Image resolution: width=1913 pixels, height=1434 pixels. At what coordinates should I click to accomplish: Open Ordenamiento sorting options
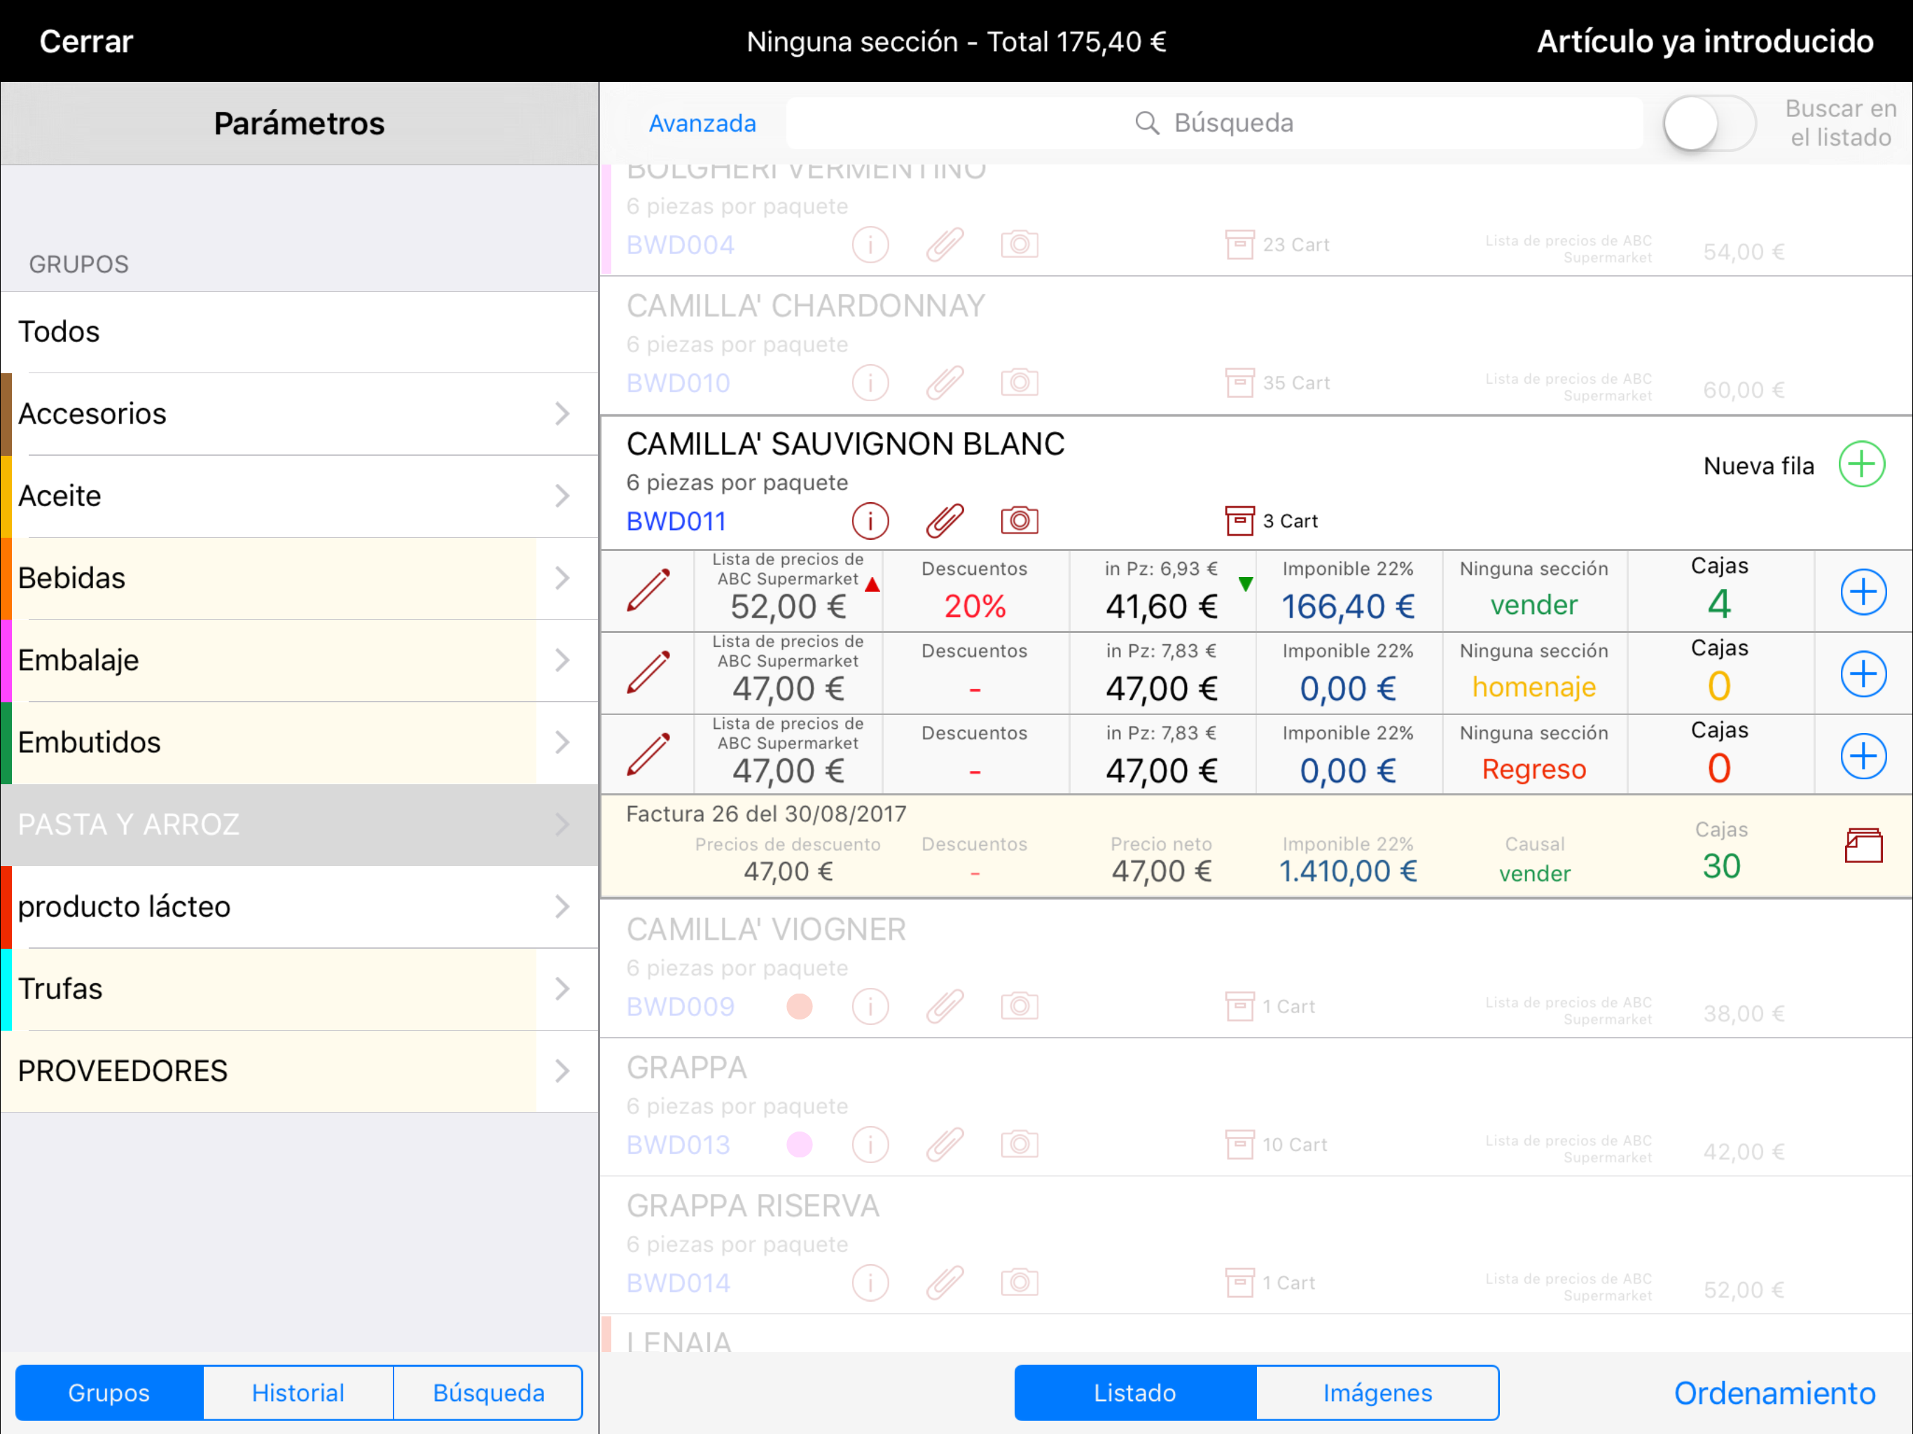[x=1774, y=1393]
